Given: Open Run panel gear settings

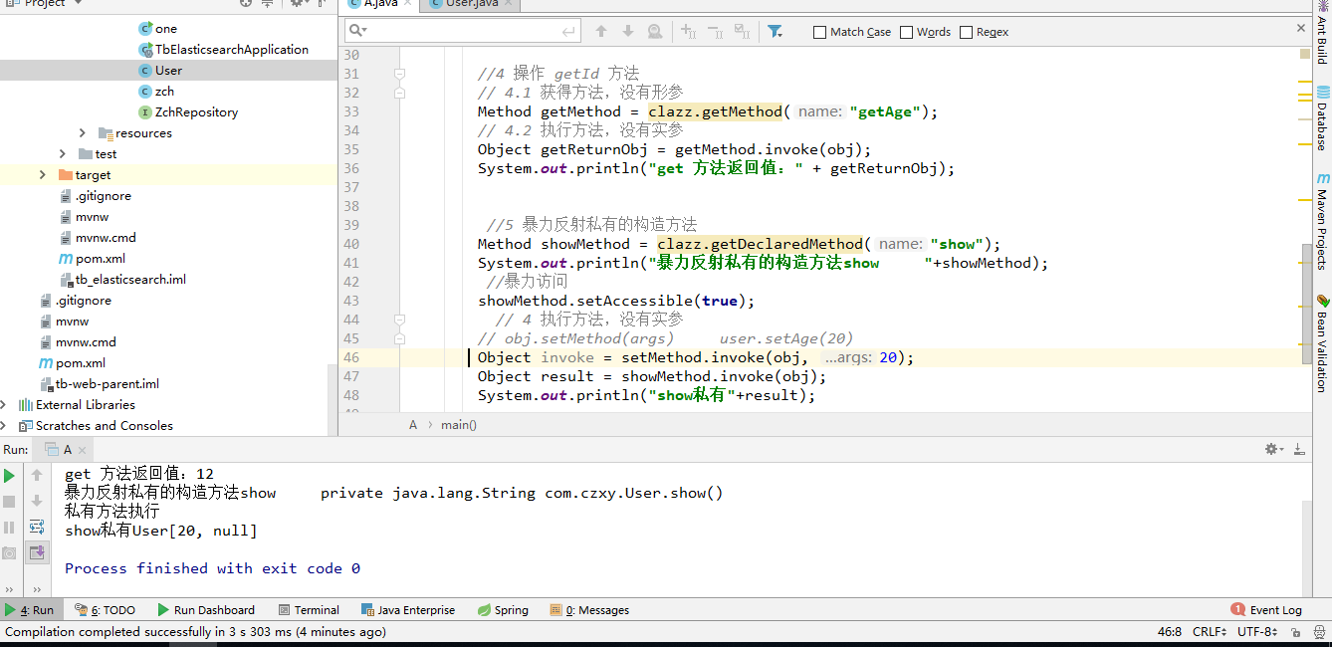Looking at the screenshot, I should pyautogui.click(x=1273, y=450).
